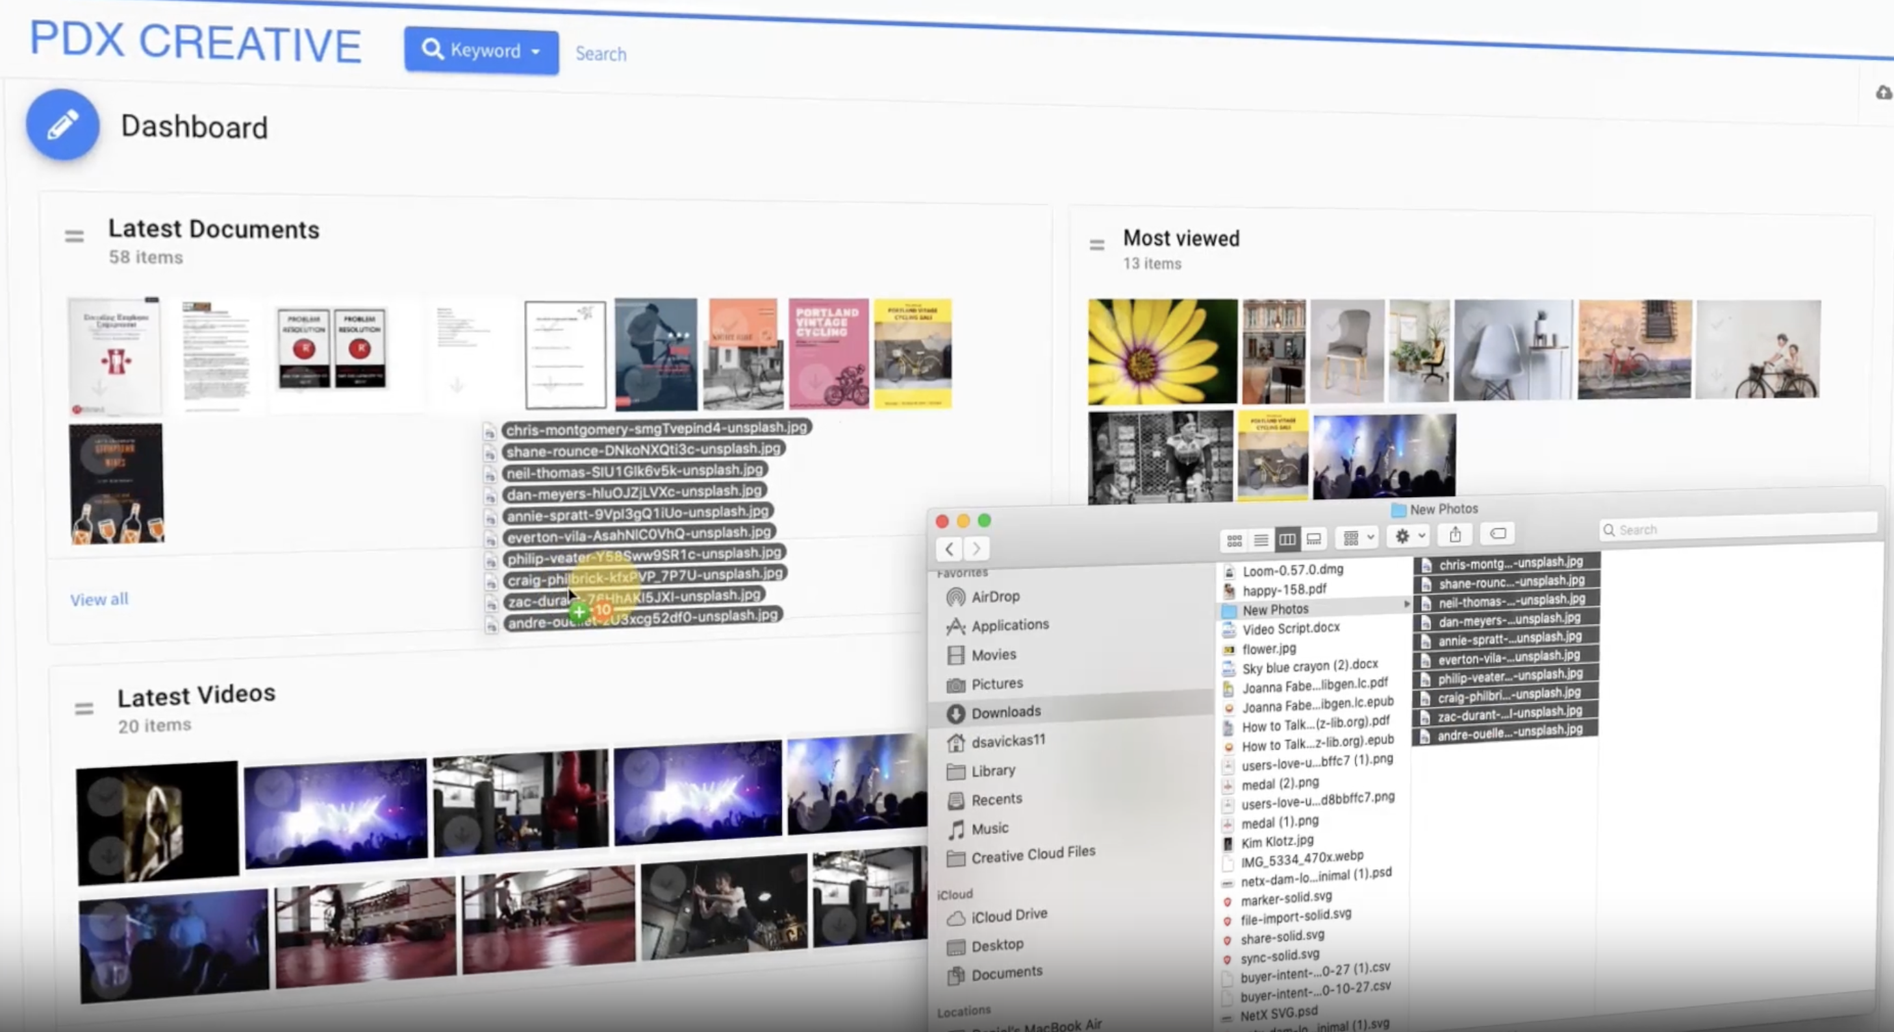Screen dimensions: 1894x1032
Task: Click the cloud upload icon at top right
Action: tap(1883, 93)
